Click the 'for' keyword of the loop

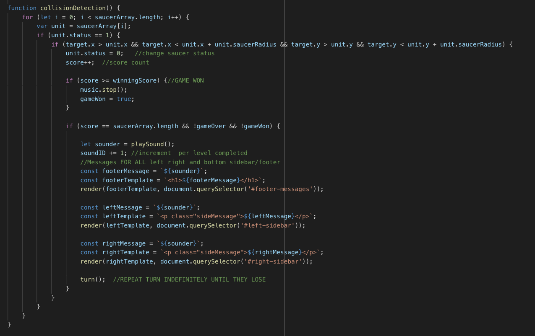coord(28,17)
